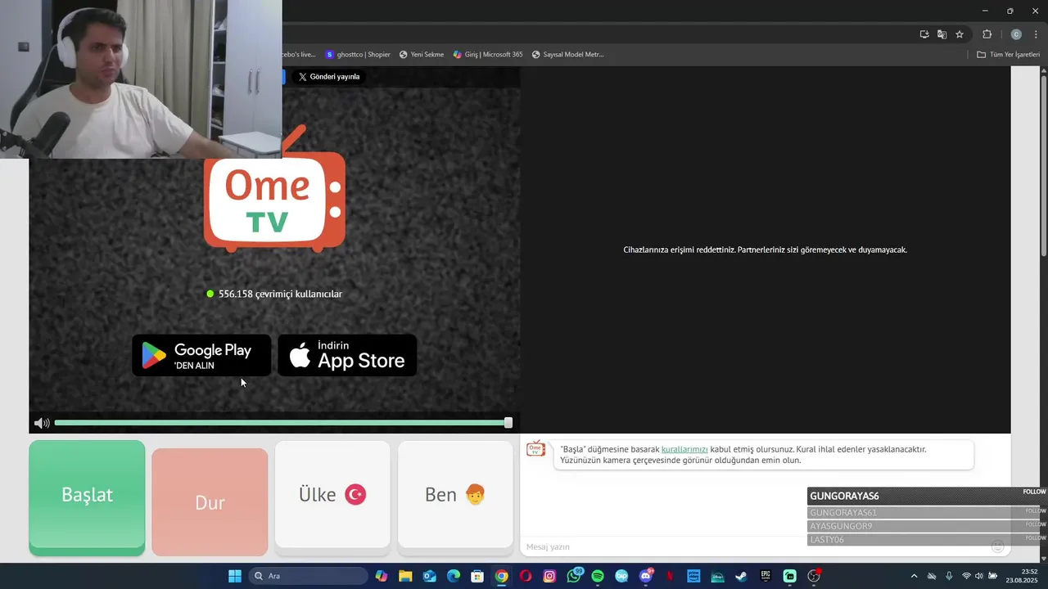Click the X Gönderi yayınla button
This screenshot has height=589, width=1048.
coord(329,77)
